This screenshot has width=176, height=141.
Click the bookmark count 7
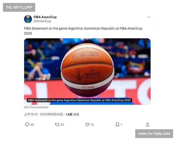(x=121, y=125)
